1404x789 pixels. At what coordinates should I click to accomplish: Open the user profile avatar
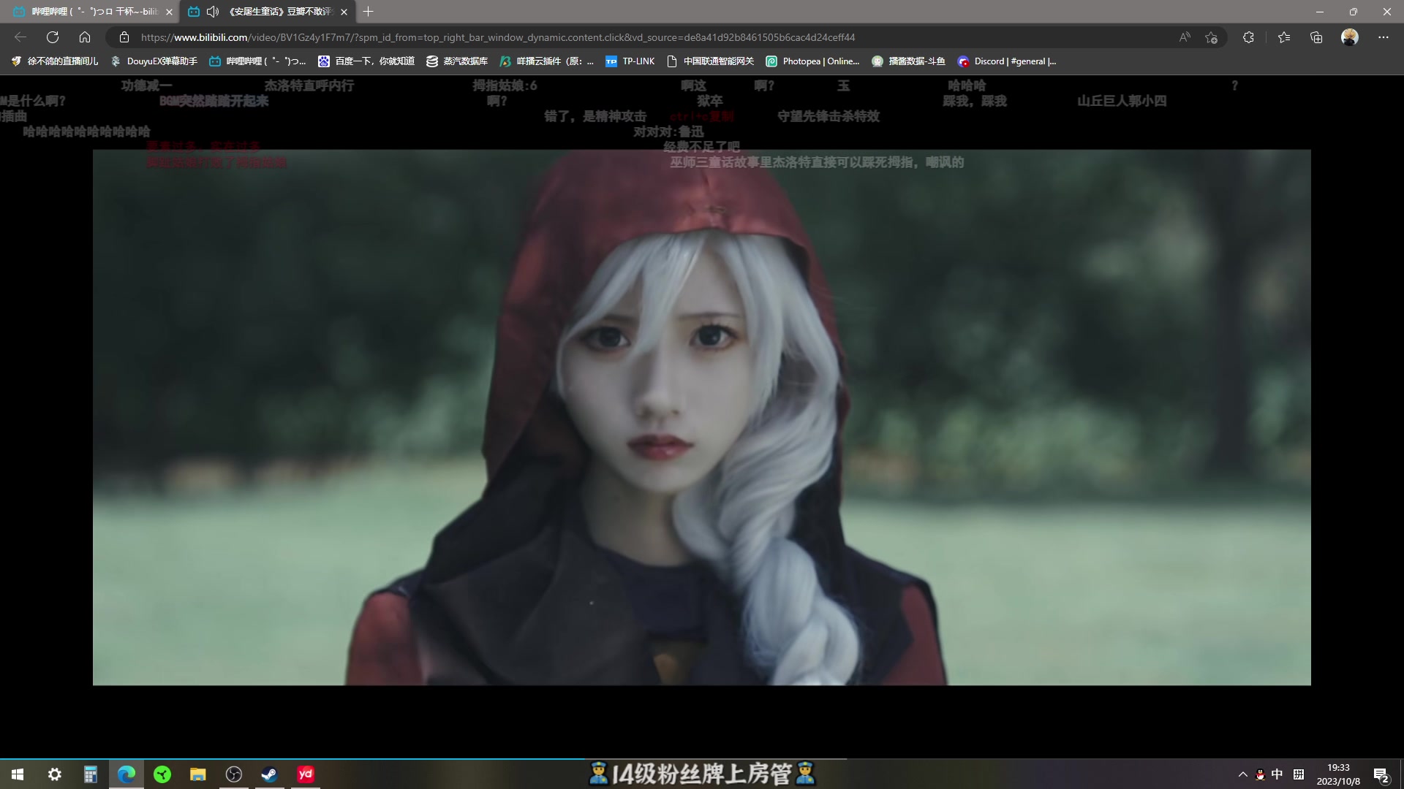point(1350,37)
